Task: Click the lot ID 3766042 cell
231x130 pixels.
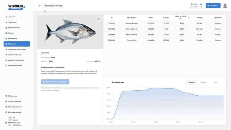Action: 112,40
